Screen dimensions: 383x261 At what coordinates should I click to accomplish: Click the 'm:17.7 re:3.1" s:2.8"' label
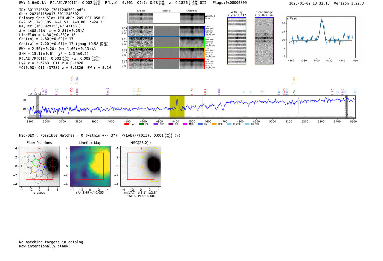[x=141, y=193]
